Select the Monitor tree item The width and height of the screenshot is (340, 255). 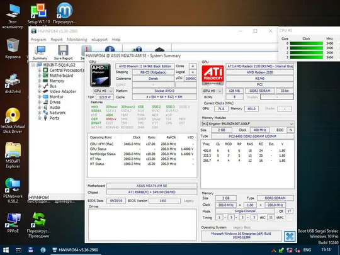(57, 97)
